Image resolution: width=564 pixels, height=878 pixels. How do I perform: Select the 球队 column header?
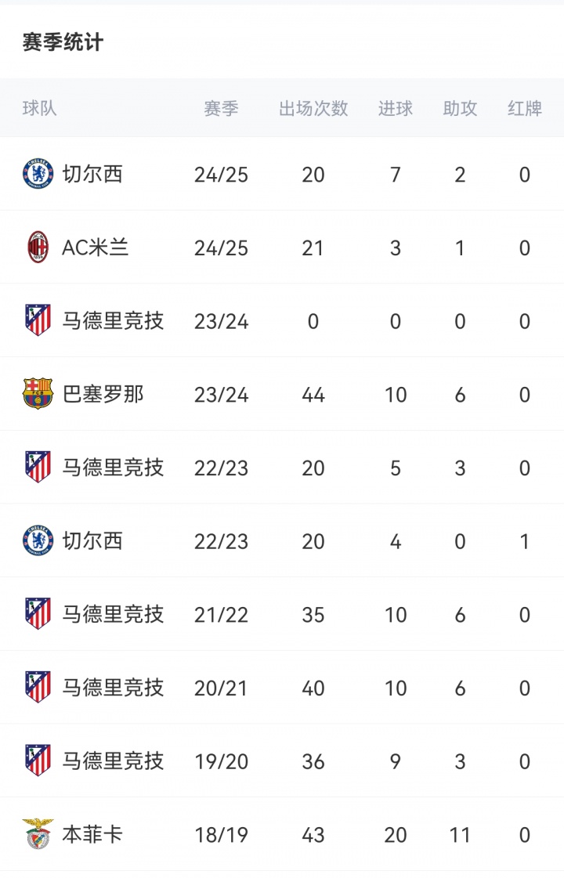tap(40, 108)
